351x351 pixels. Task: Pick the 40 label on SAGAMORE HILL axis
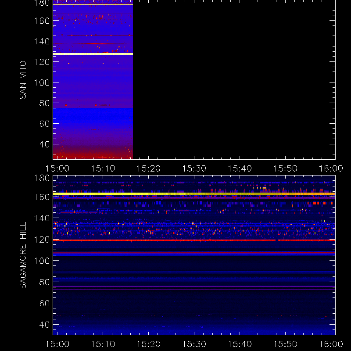[x=44, y=325]
